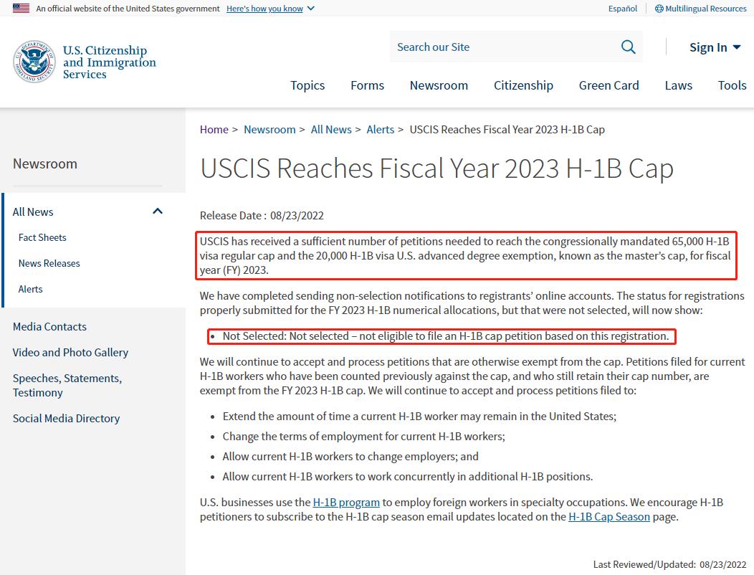The width and height of the screenshot is (754, 575).
Task: Navigate to Home in the breadcrumb
Action: [x=214, y=130]
